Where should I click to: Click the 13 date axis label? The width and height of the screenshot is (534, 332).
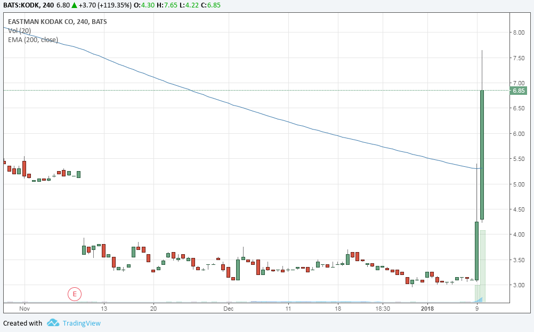104,309
